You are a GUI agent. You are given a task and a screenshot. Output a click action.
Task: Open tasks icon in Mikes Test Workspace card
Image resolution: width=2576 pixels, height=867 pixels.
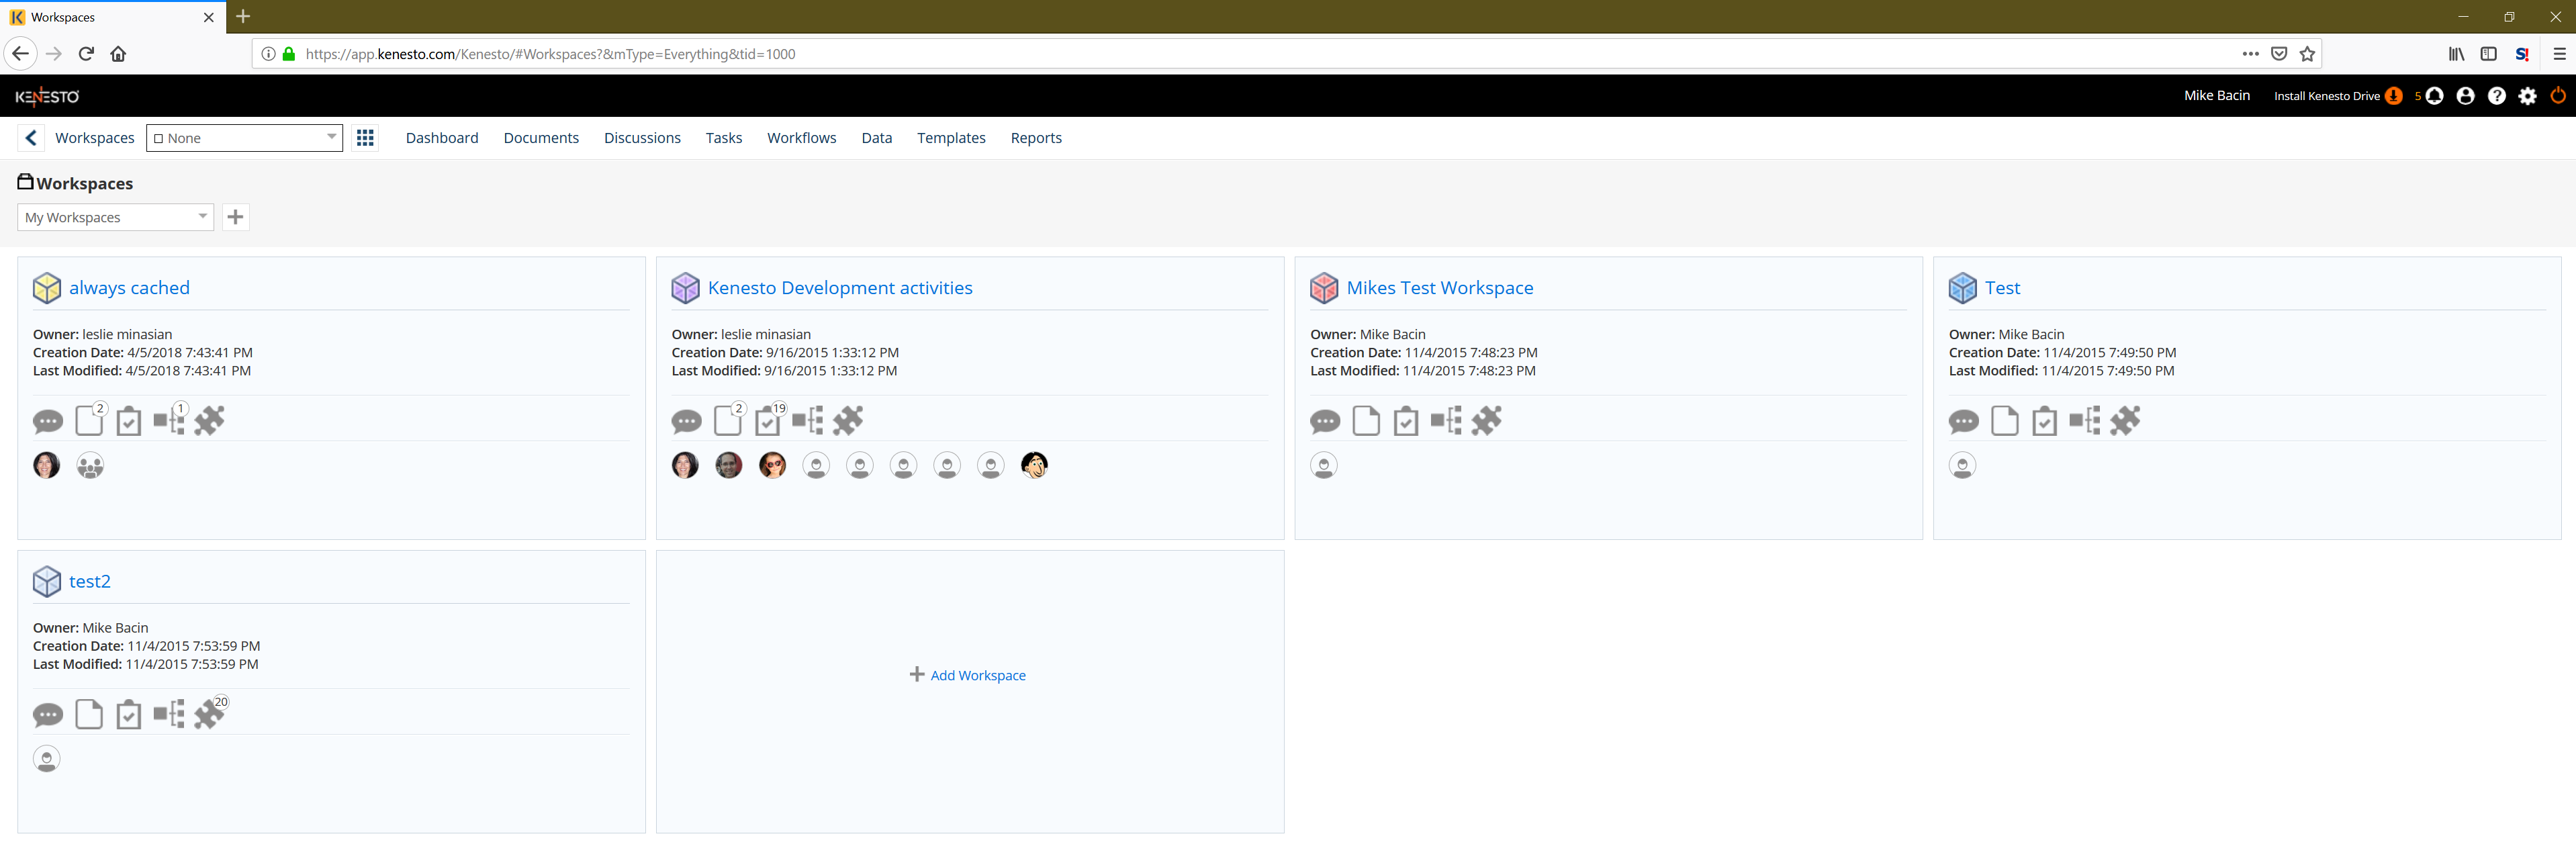coord(1406,421)
